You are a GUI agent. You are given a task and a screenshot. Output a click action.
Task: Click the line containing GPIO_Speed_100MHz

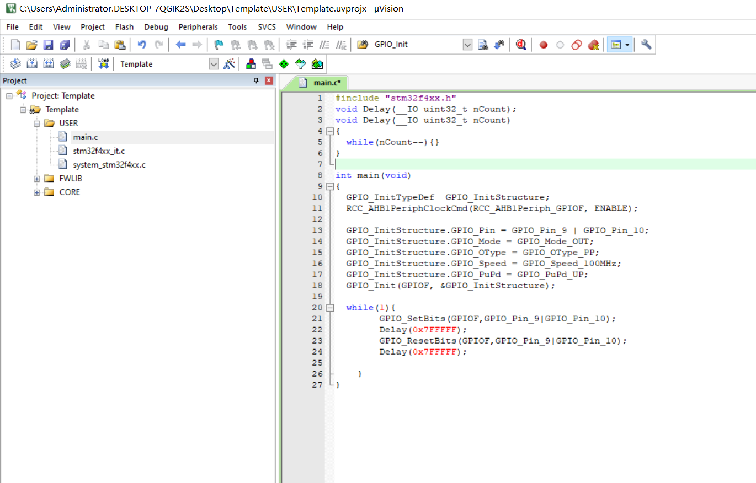click(x=483, y=264)
